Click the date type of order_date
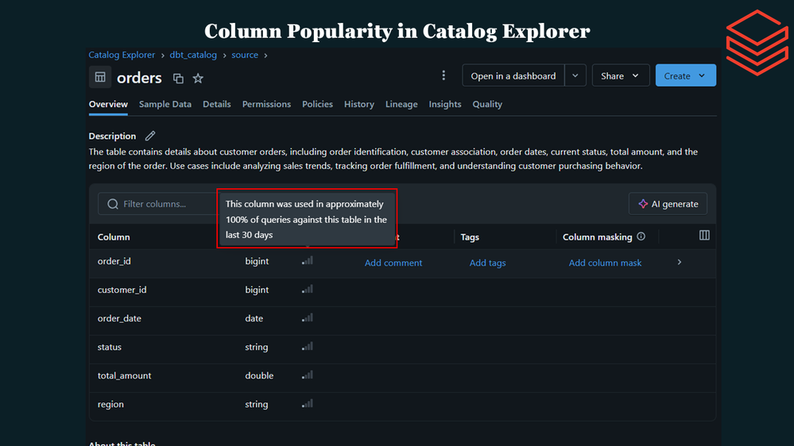794x446 pixels. pos(254,318)
